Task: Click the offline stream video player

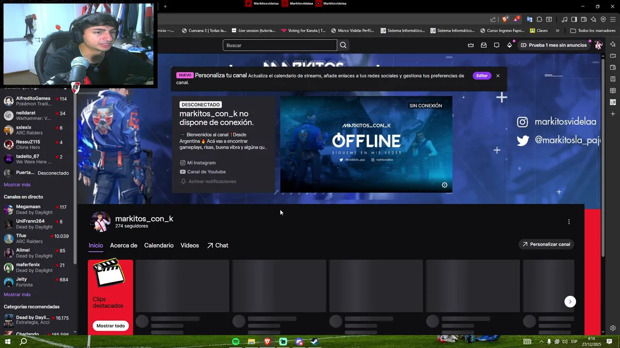Action: 366,144
